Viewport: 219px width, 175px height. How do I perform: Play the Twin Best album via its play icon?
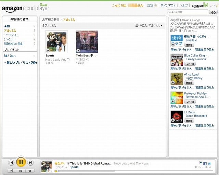tap(78, 51)
